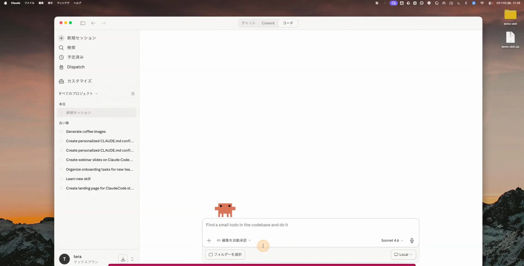Image resolution: width=524 pixels, height=266 pixels.
Task: Click the plus icon beside 新規セッション
Action: (x=61, y=38)
